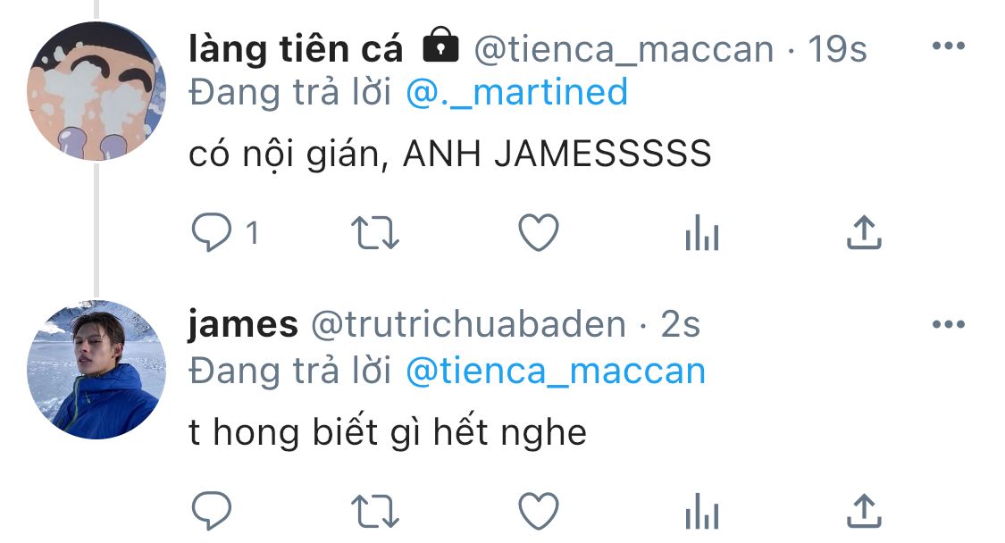The height and width of the screenshot is (543, 1005).
Task: Reply to james's tweet
Action: (212, 510)
